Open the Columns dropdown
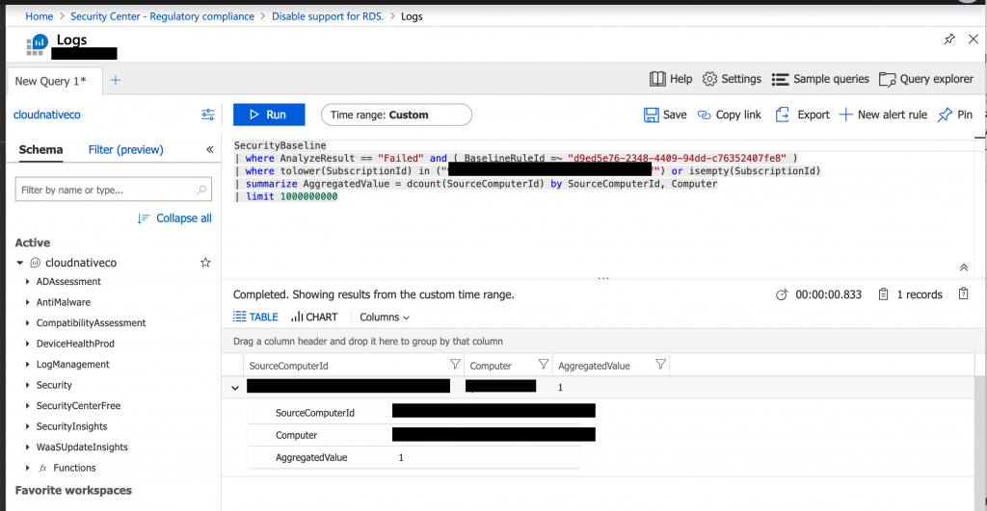 [x=385, y=317]
